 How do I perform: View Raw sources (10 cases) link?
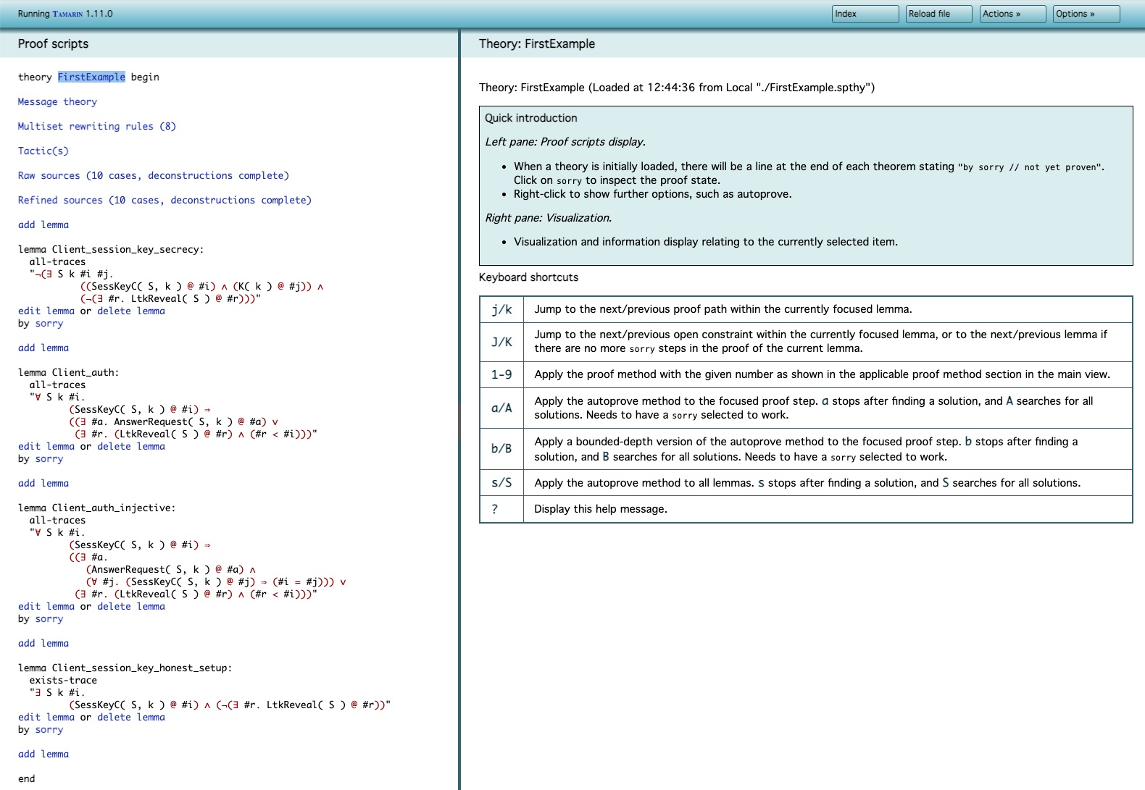[153, 176]
